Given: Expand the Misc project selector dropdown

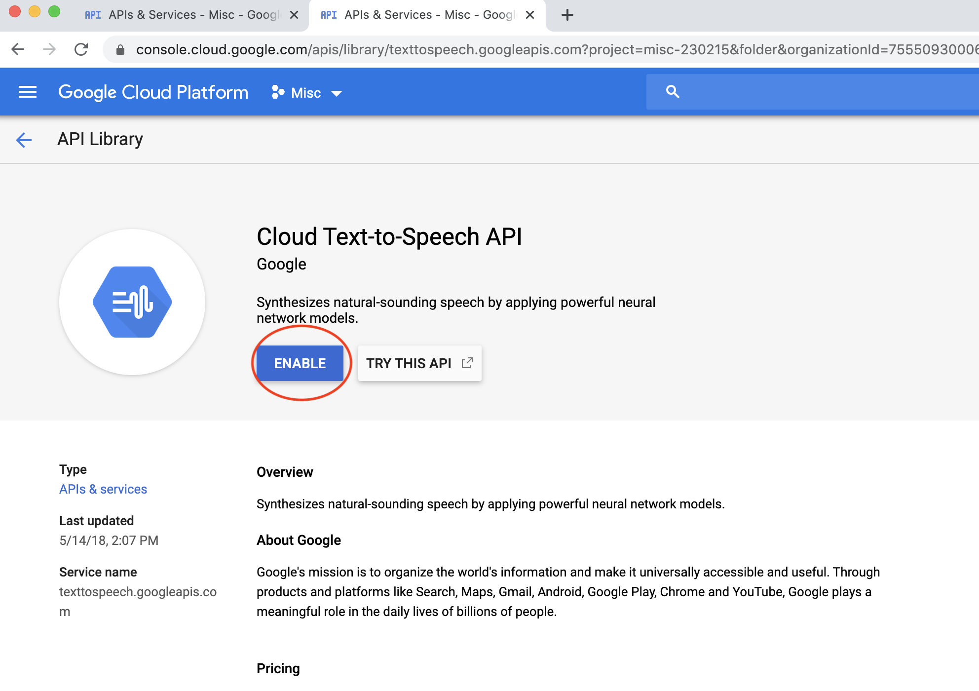Looking at the screenshot, I should (307, 93).
